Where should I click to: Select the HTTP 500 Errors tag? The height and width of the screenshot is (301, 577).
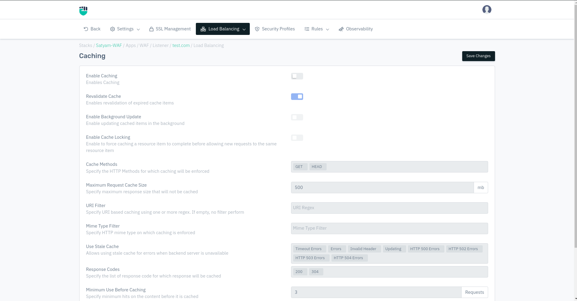(x=426, y=249)
